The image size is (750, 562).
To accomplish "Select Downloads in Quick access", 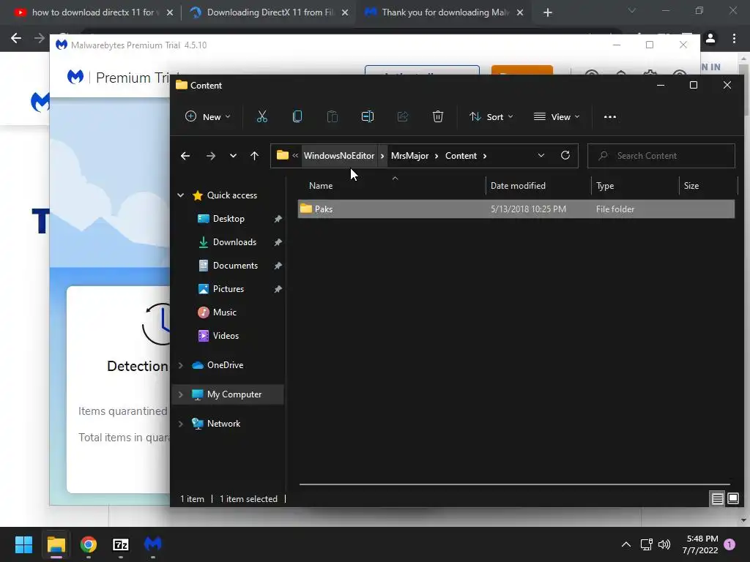I will pyautogui.click(x=234, y=241).
